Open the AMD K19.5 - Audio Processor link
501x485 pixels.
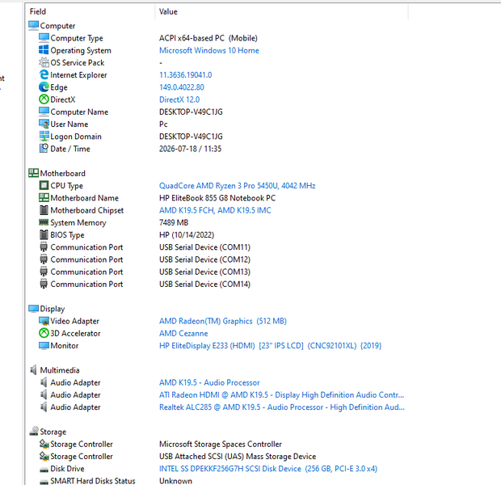(x=209, y=382)
